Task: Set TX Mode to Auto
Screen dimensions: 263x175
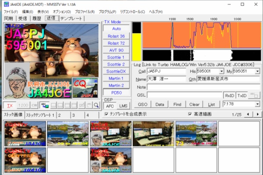Action: (116, 28)
